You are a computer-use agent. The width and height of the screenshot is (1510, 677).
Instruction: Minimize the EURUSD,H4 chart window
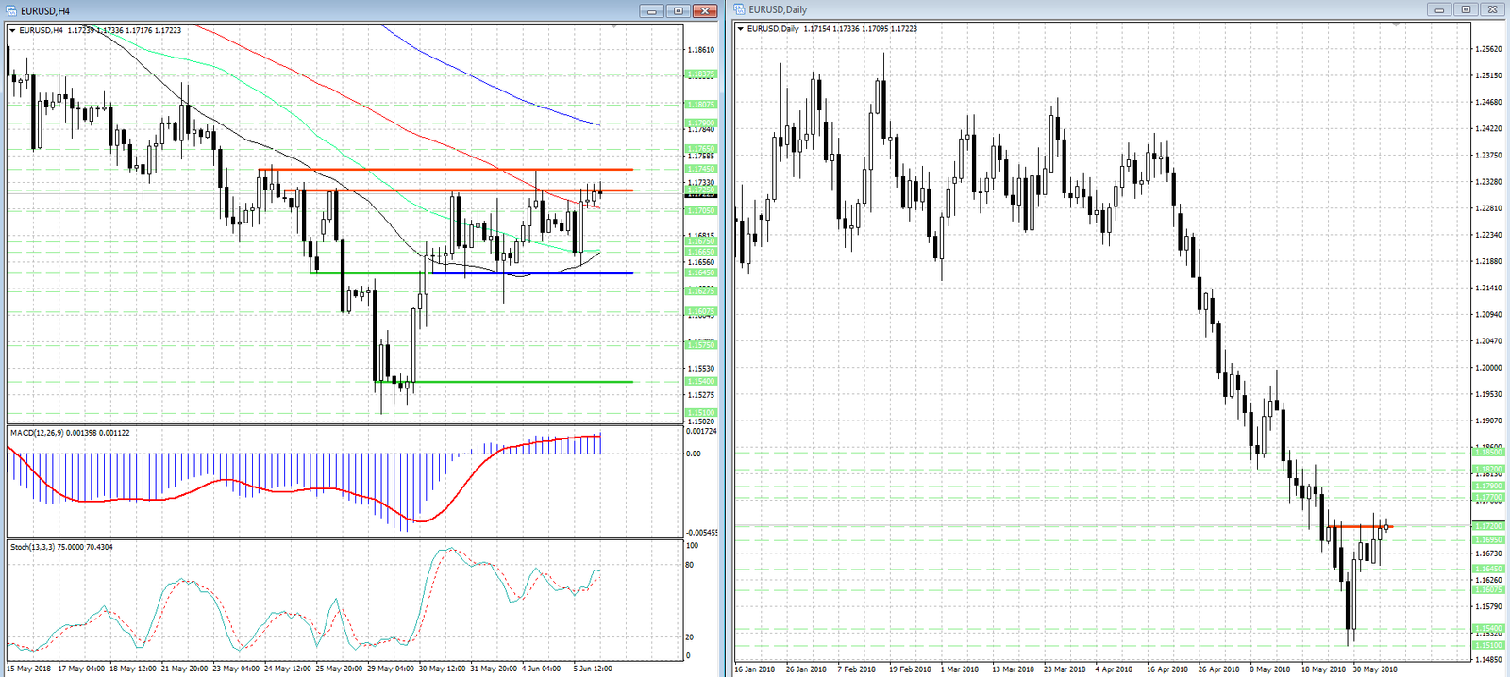click(651, 10)
